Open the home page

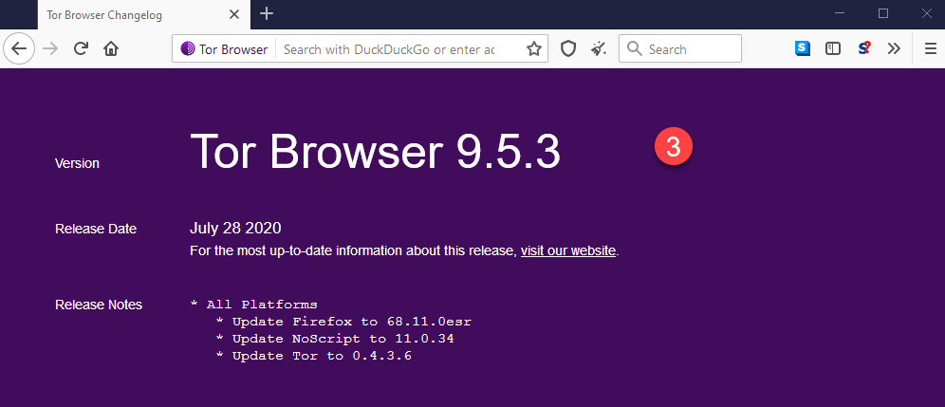(111, 48)
